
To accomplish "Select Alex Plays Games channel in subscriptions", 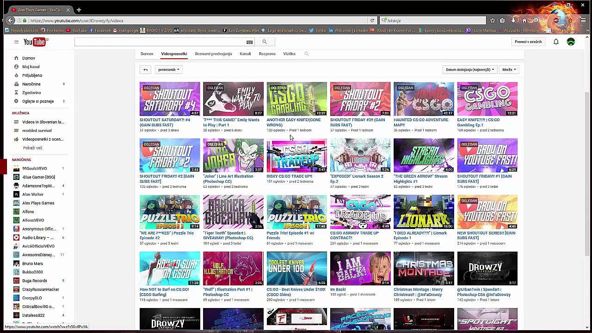I will tap(38, 203).
